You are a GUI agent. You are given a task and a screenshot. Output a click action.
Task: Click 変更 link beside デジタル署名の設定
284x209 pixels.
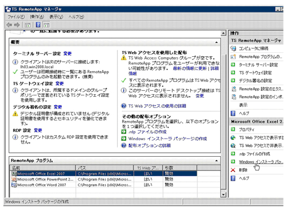pyautogui.click(x=58, y=107)
